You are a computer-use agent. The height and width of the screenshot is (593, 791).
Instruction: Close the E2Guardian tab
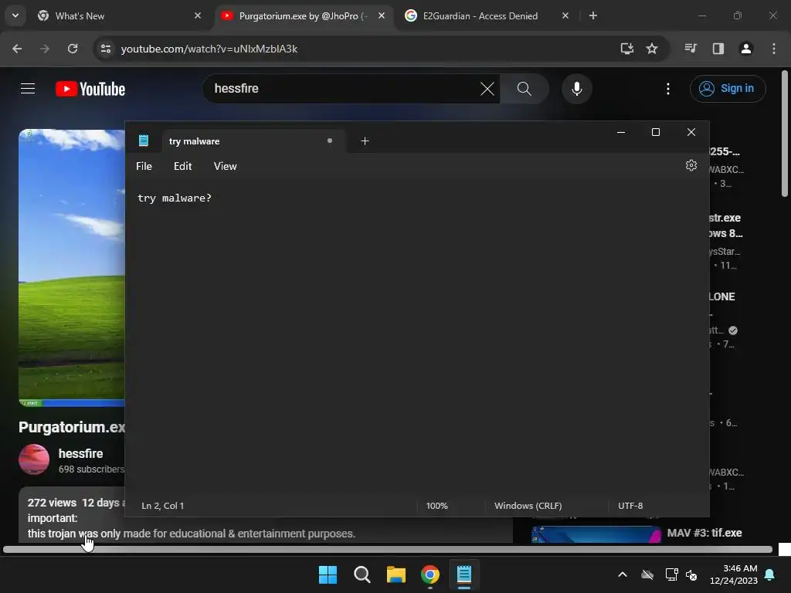(x=565, y=15)
